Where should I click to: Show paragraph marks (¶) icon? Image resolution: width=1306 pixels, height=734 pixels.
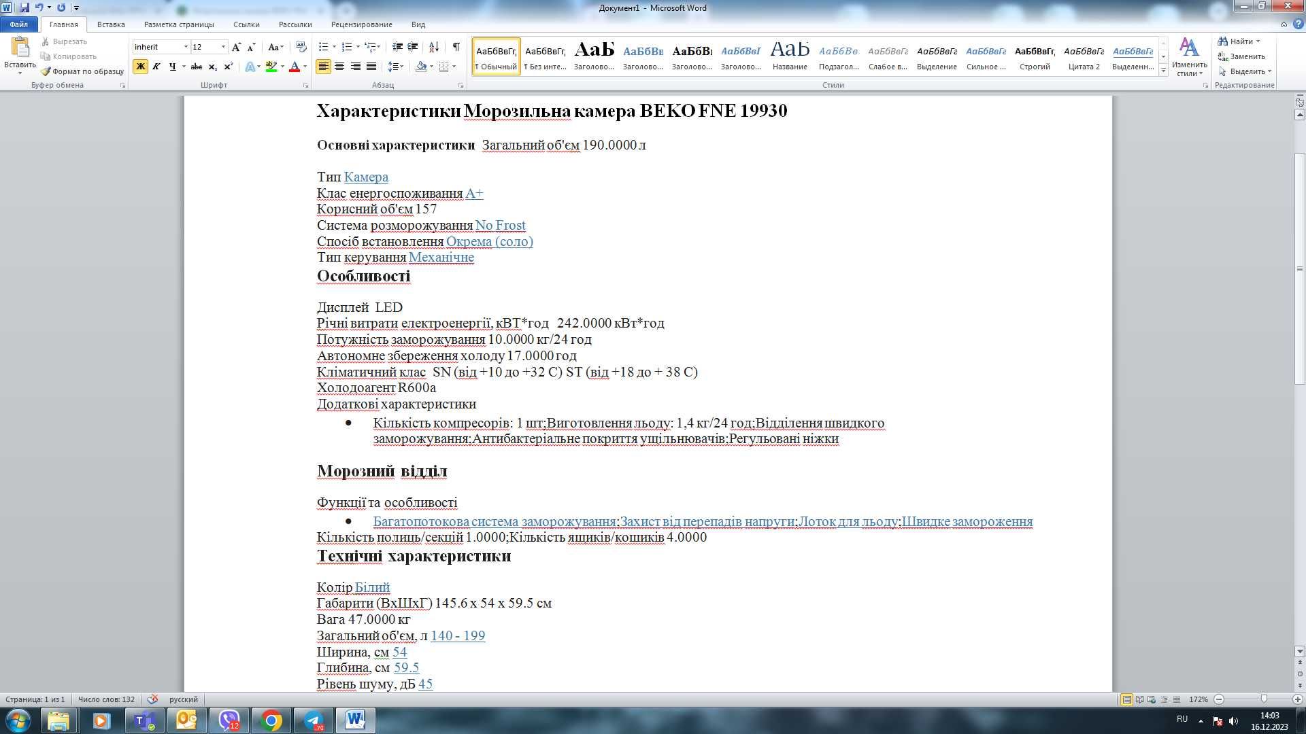click(456, 47)
